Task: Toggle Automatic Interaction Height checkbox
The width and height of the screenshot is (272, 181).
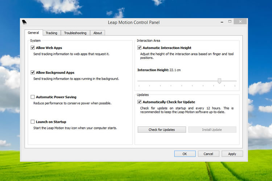Action: pyautogui.click(x=140, y=48)
